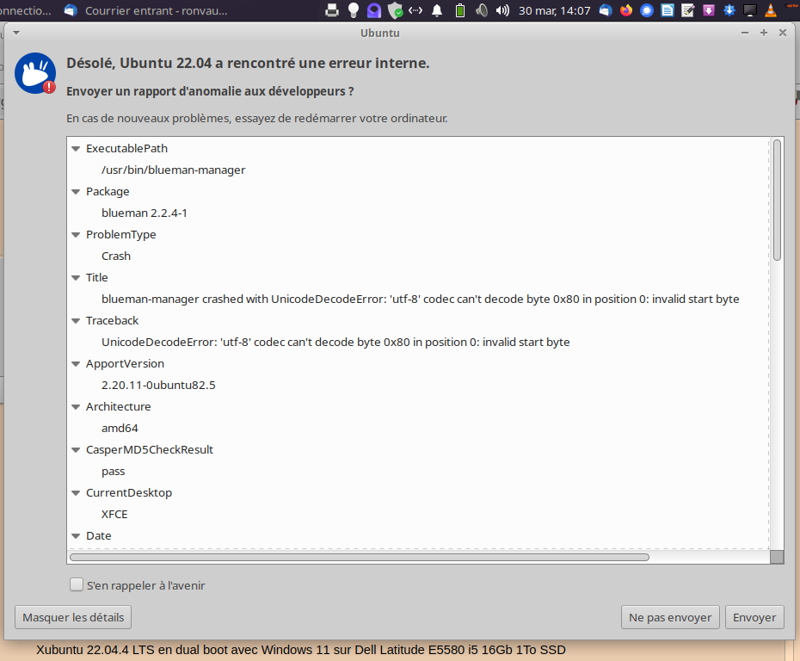Click Ne pas envoyer button
The image size is (800, 661).
click(x=670, y=617)
